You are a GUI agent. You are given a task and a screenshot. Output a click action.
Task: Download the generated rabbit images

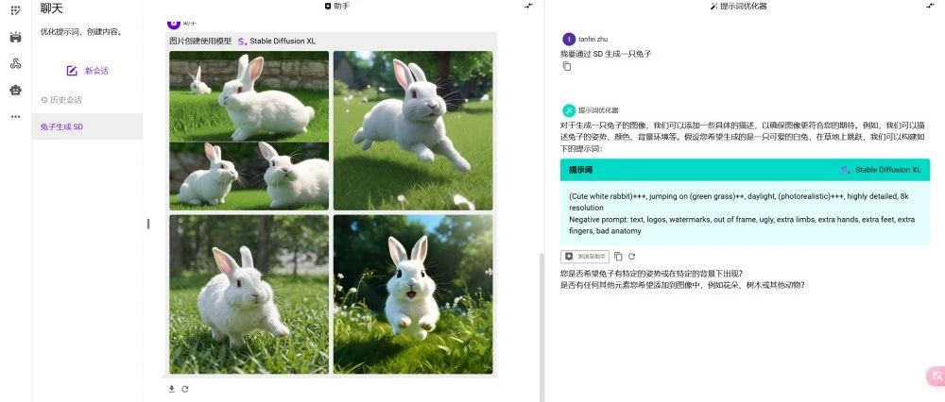[x=172, y=389]
